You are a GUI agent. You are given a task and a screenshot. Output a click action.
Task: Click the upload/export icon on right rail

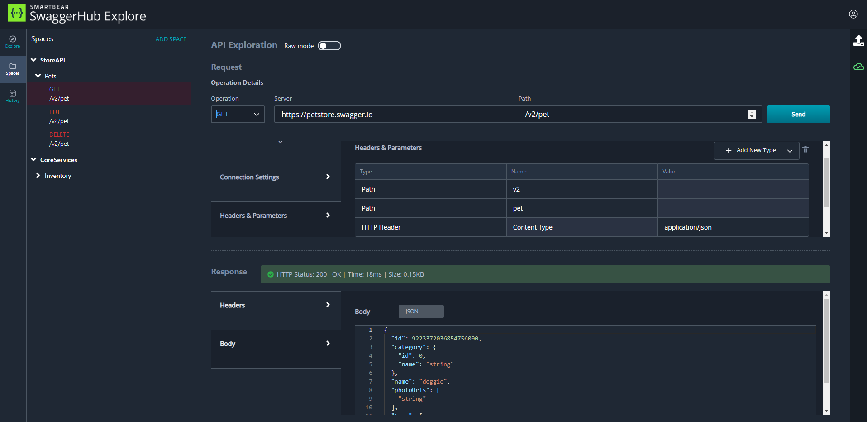coord(858,40)
